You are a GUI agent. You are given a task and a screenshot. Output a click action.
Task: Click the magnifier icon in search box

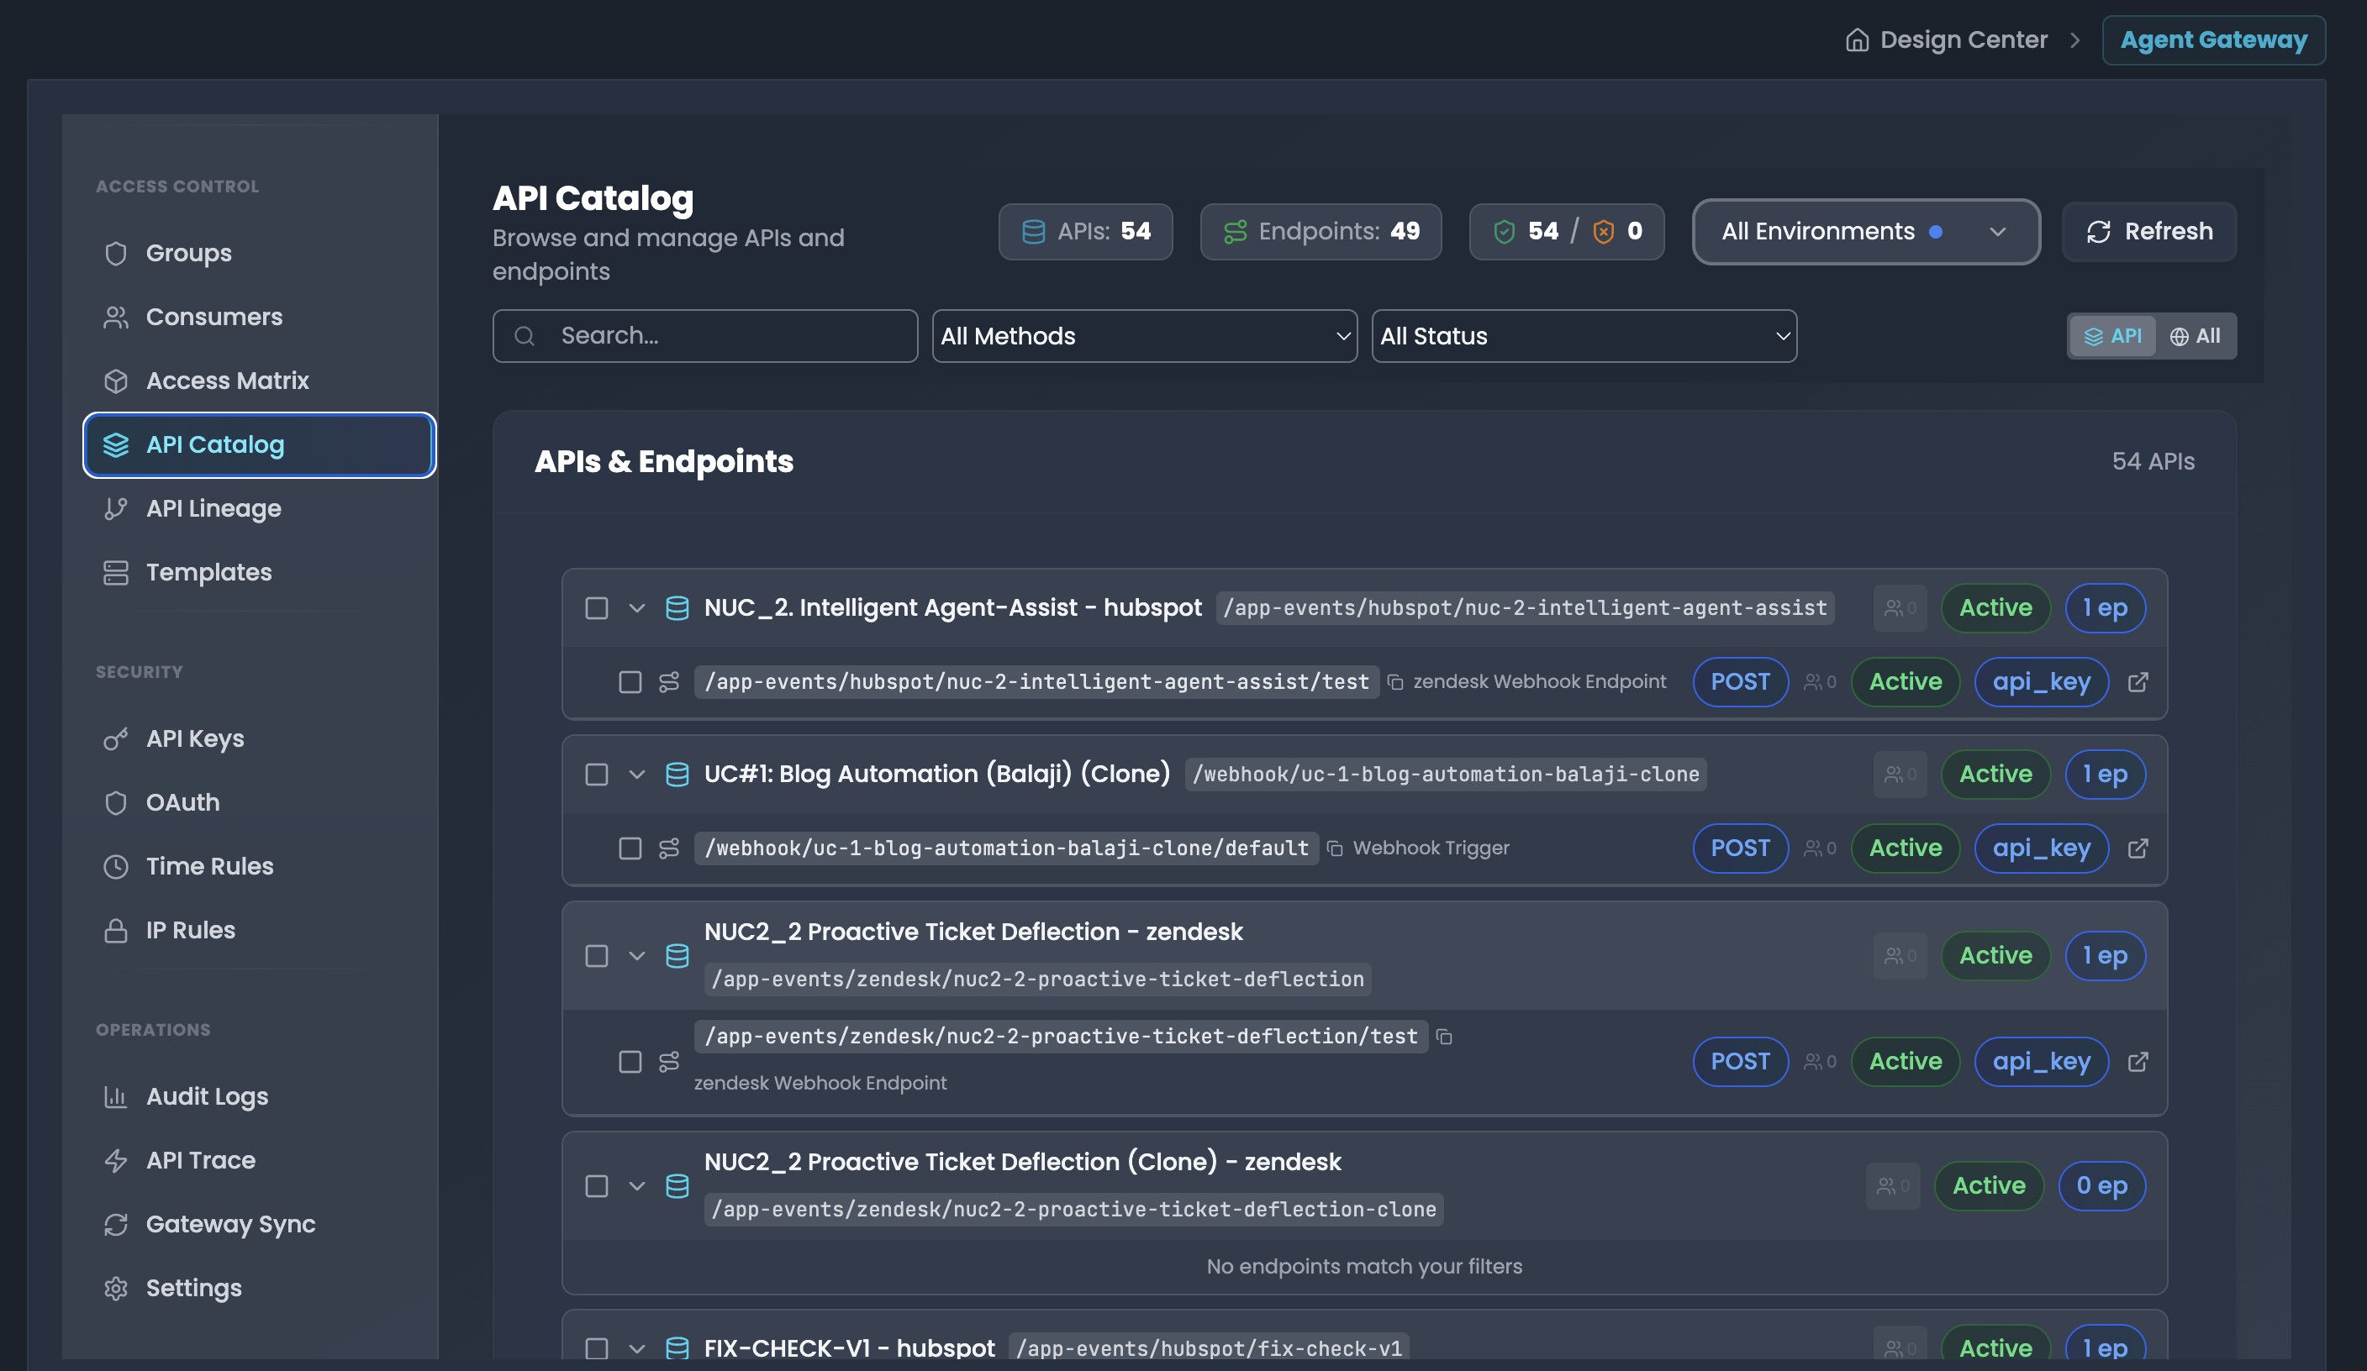click(525, 336)
